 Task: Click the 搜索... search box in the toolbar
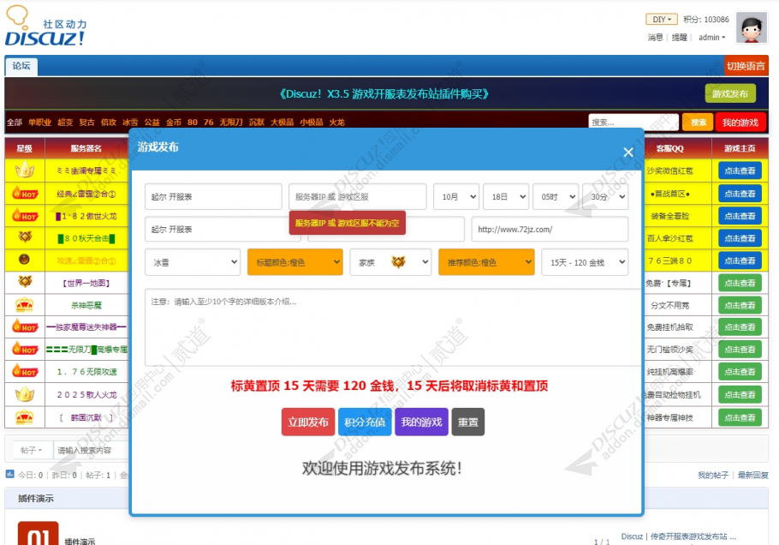pyautogui.click(x=633, y=123)
